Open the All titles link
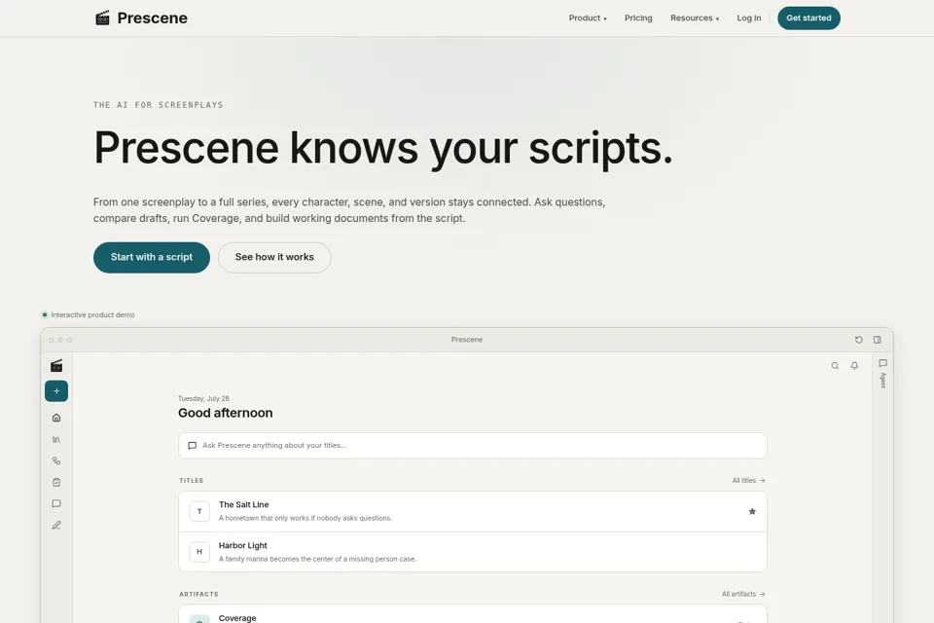This screenshot has width=934, height=623. pyautogui.click(x=749, y=481)
